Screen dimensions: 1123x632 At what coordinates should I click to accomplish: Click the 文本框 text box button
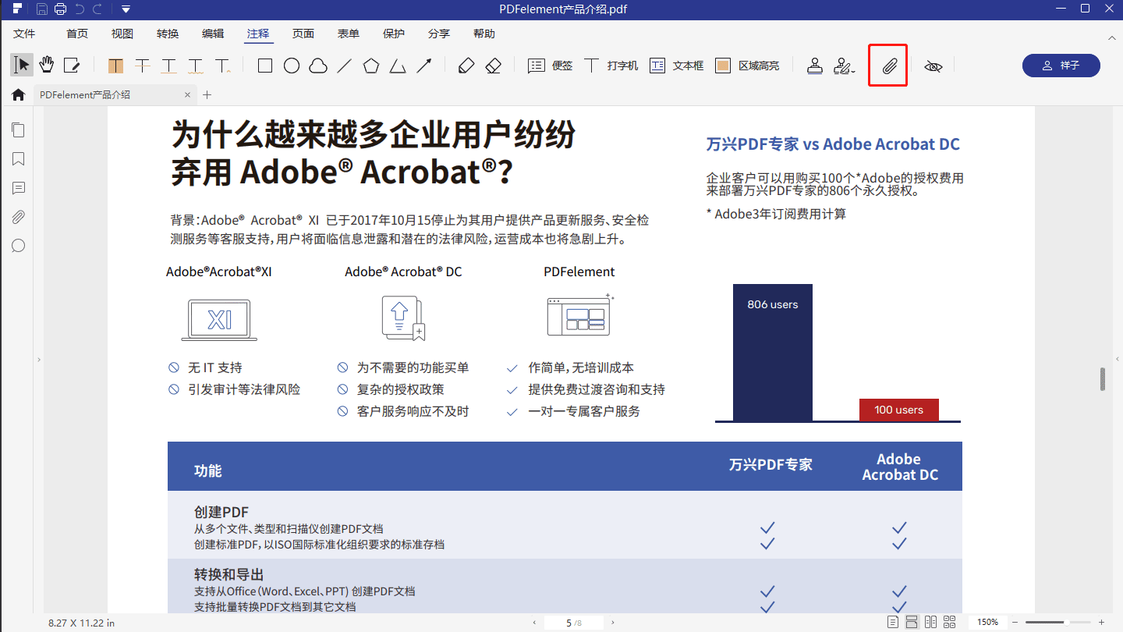tap(677, 66)
